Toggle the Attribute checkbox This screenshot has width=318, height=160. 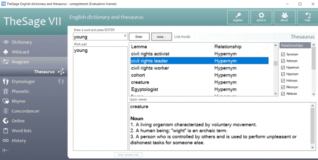pyautogui.click(x=283, y=94)
